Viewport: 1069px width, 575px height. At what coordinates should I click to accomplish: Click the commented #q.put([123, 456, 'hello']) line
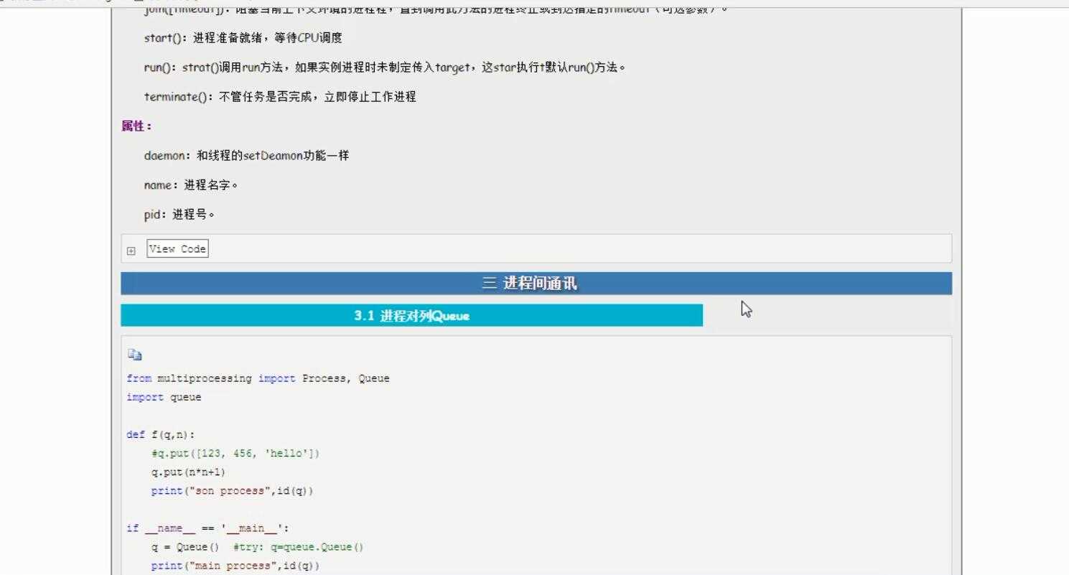coord(235,453)
